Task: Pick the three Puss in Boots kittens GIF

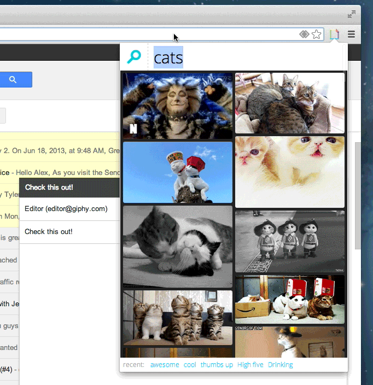Action: [x=290, y=241]
